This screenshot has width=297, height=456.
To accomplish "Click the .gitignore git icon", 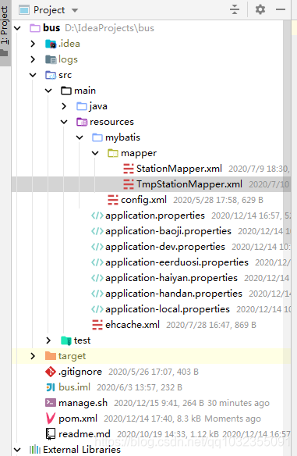I will (x=51, y=372).
